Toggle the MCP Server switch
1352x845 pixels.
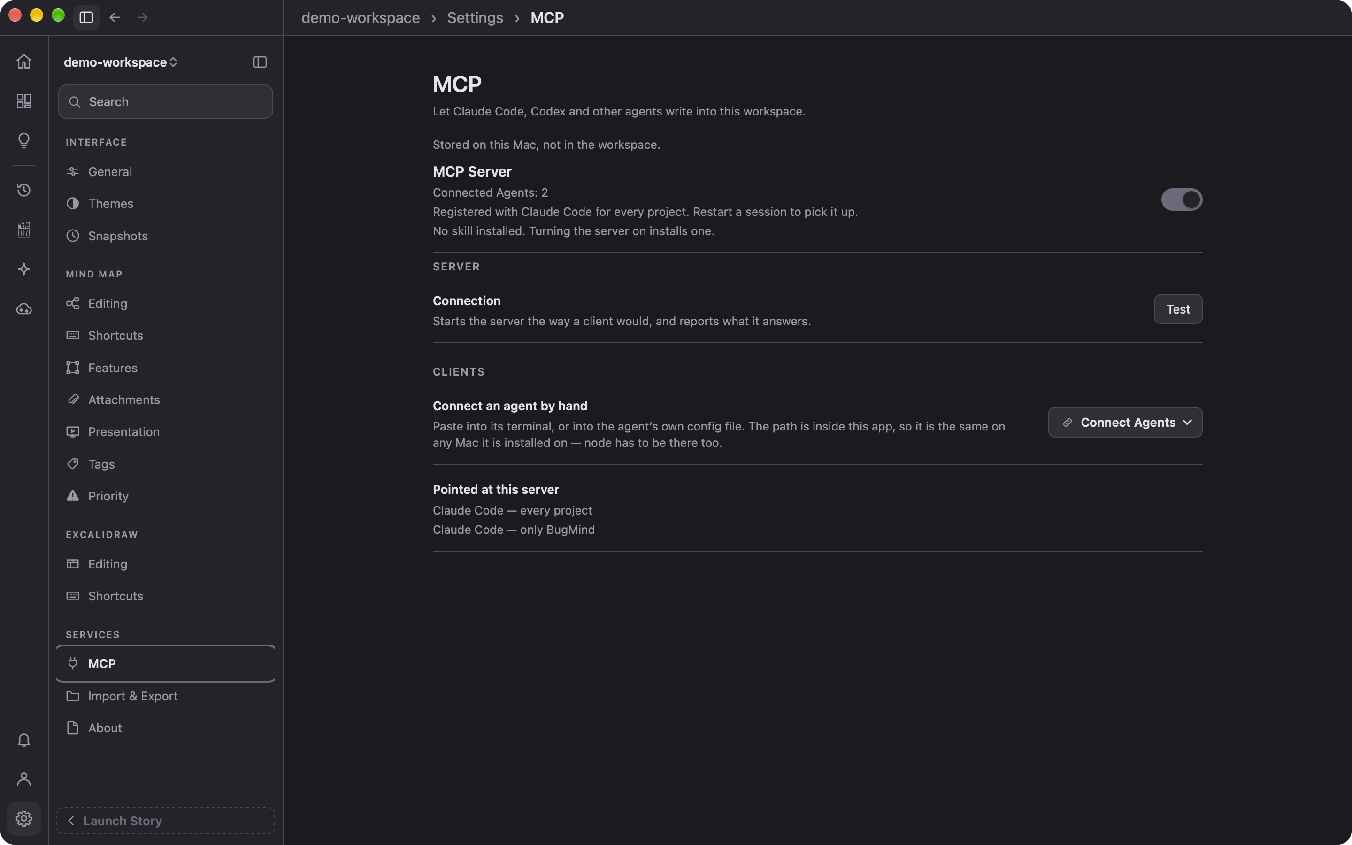pyautogui.click(x=1182, y=200)
